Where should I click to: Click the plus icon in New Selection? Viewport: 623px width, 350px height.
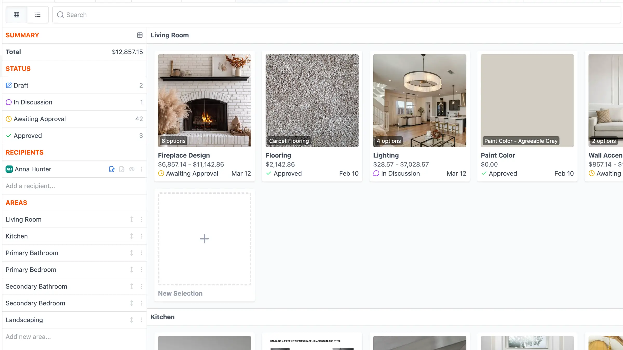(204, 239)
